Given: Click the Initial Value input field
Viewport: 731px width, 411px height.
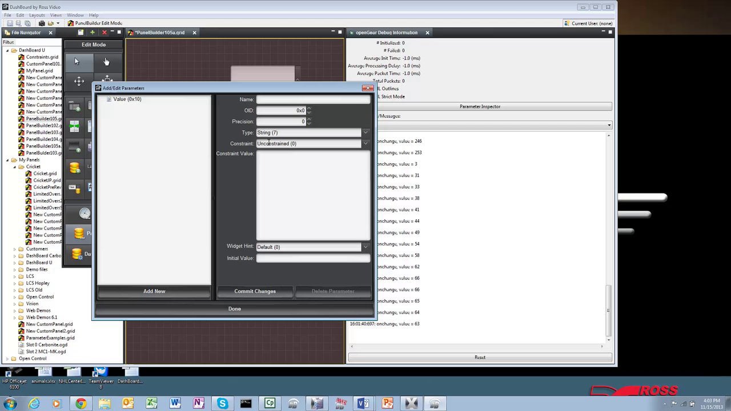Looking at the screenshot, I should click(x=313, y=258).
